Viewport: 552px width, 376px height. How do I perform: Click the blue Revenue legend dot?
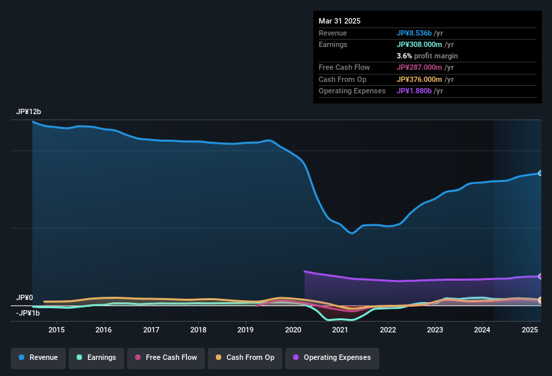[x=22, y=357]
